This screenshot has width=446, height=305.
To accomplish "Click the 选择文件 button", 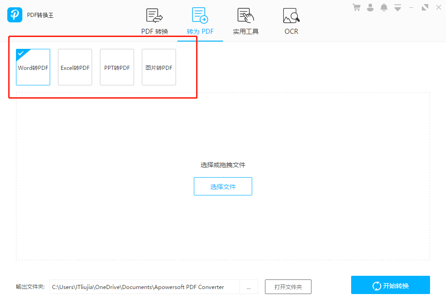I will coord(223,186).
